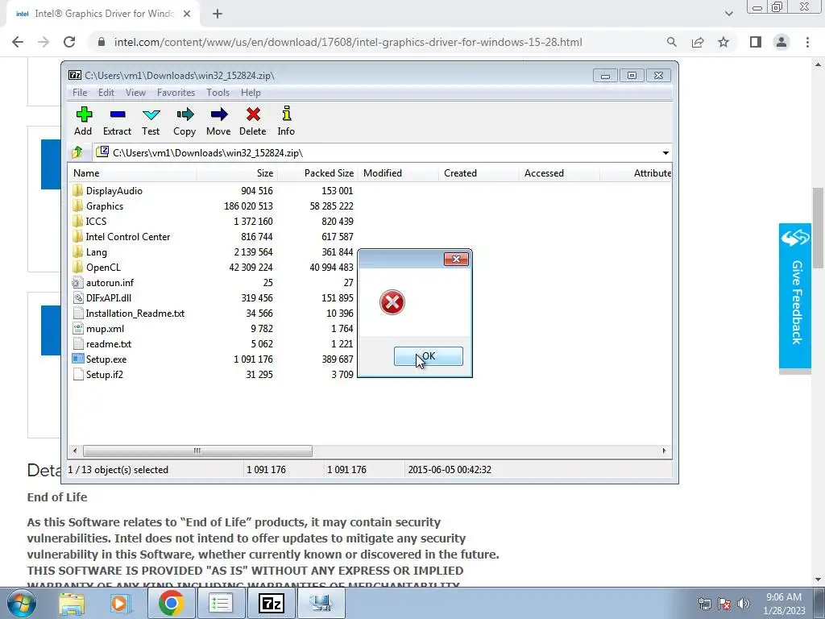Go up one folder level icon

point(77,152)
